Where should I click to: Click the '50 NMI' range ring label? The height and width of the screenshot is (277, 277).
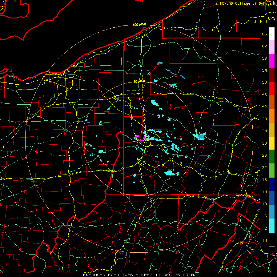coord(139,82)
